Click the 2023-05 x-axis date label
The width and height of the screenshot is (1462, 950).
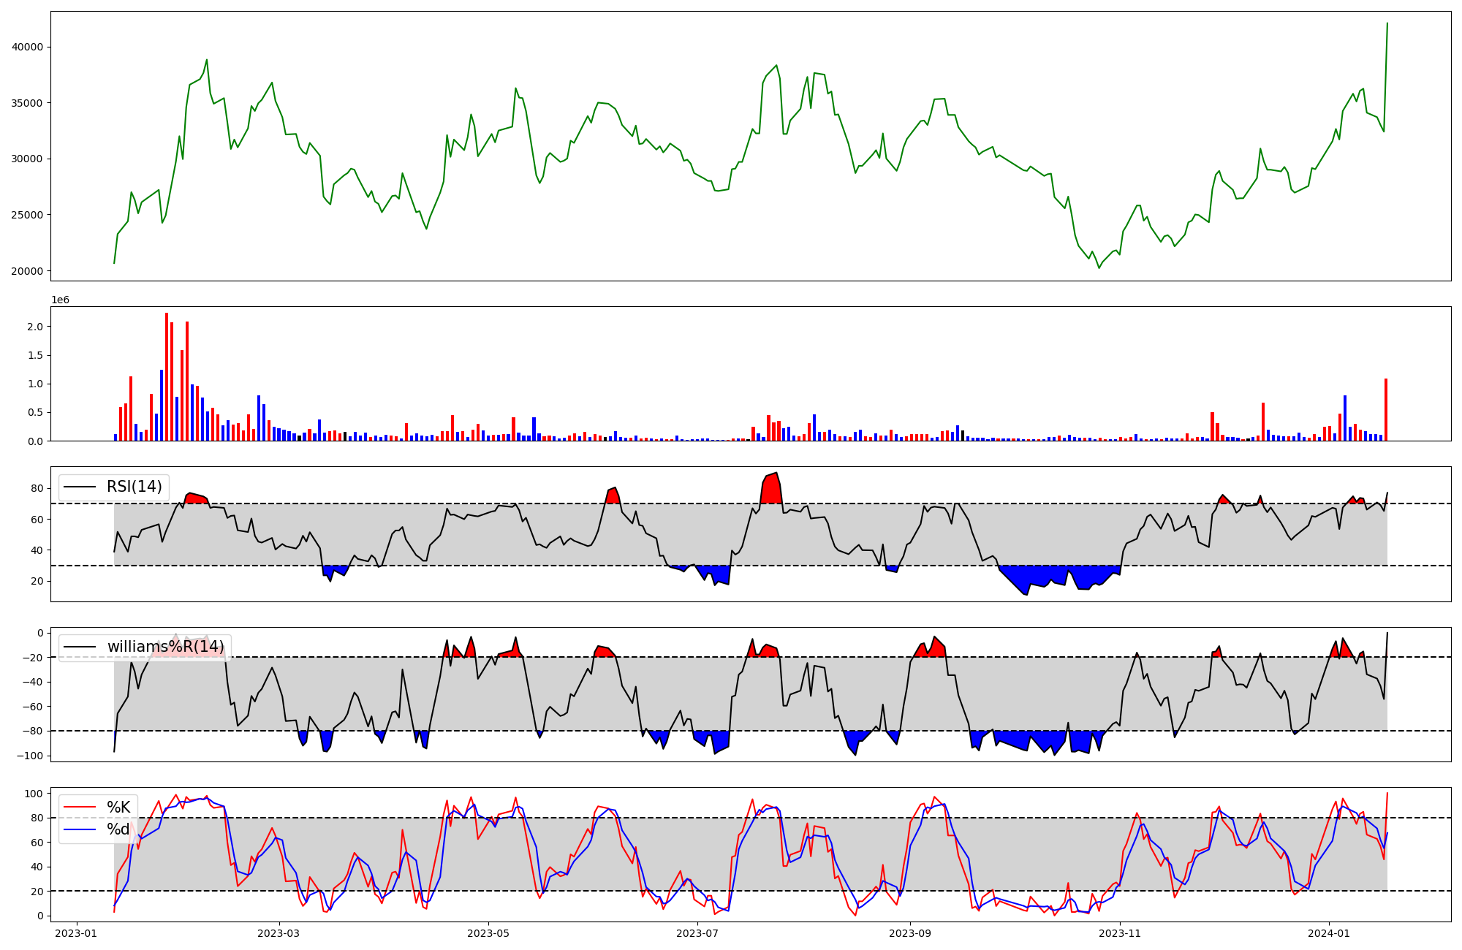click(x=488, y=933)
